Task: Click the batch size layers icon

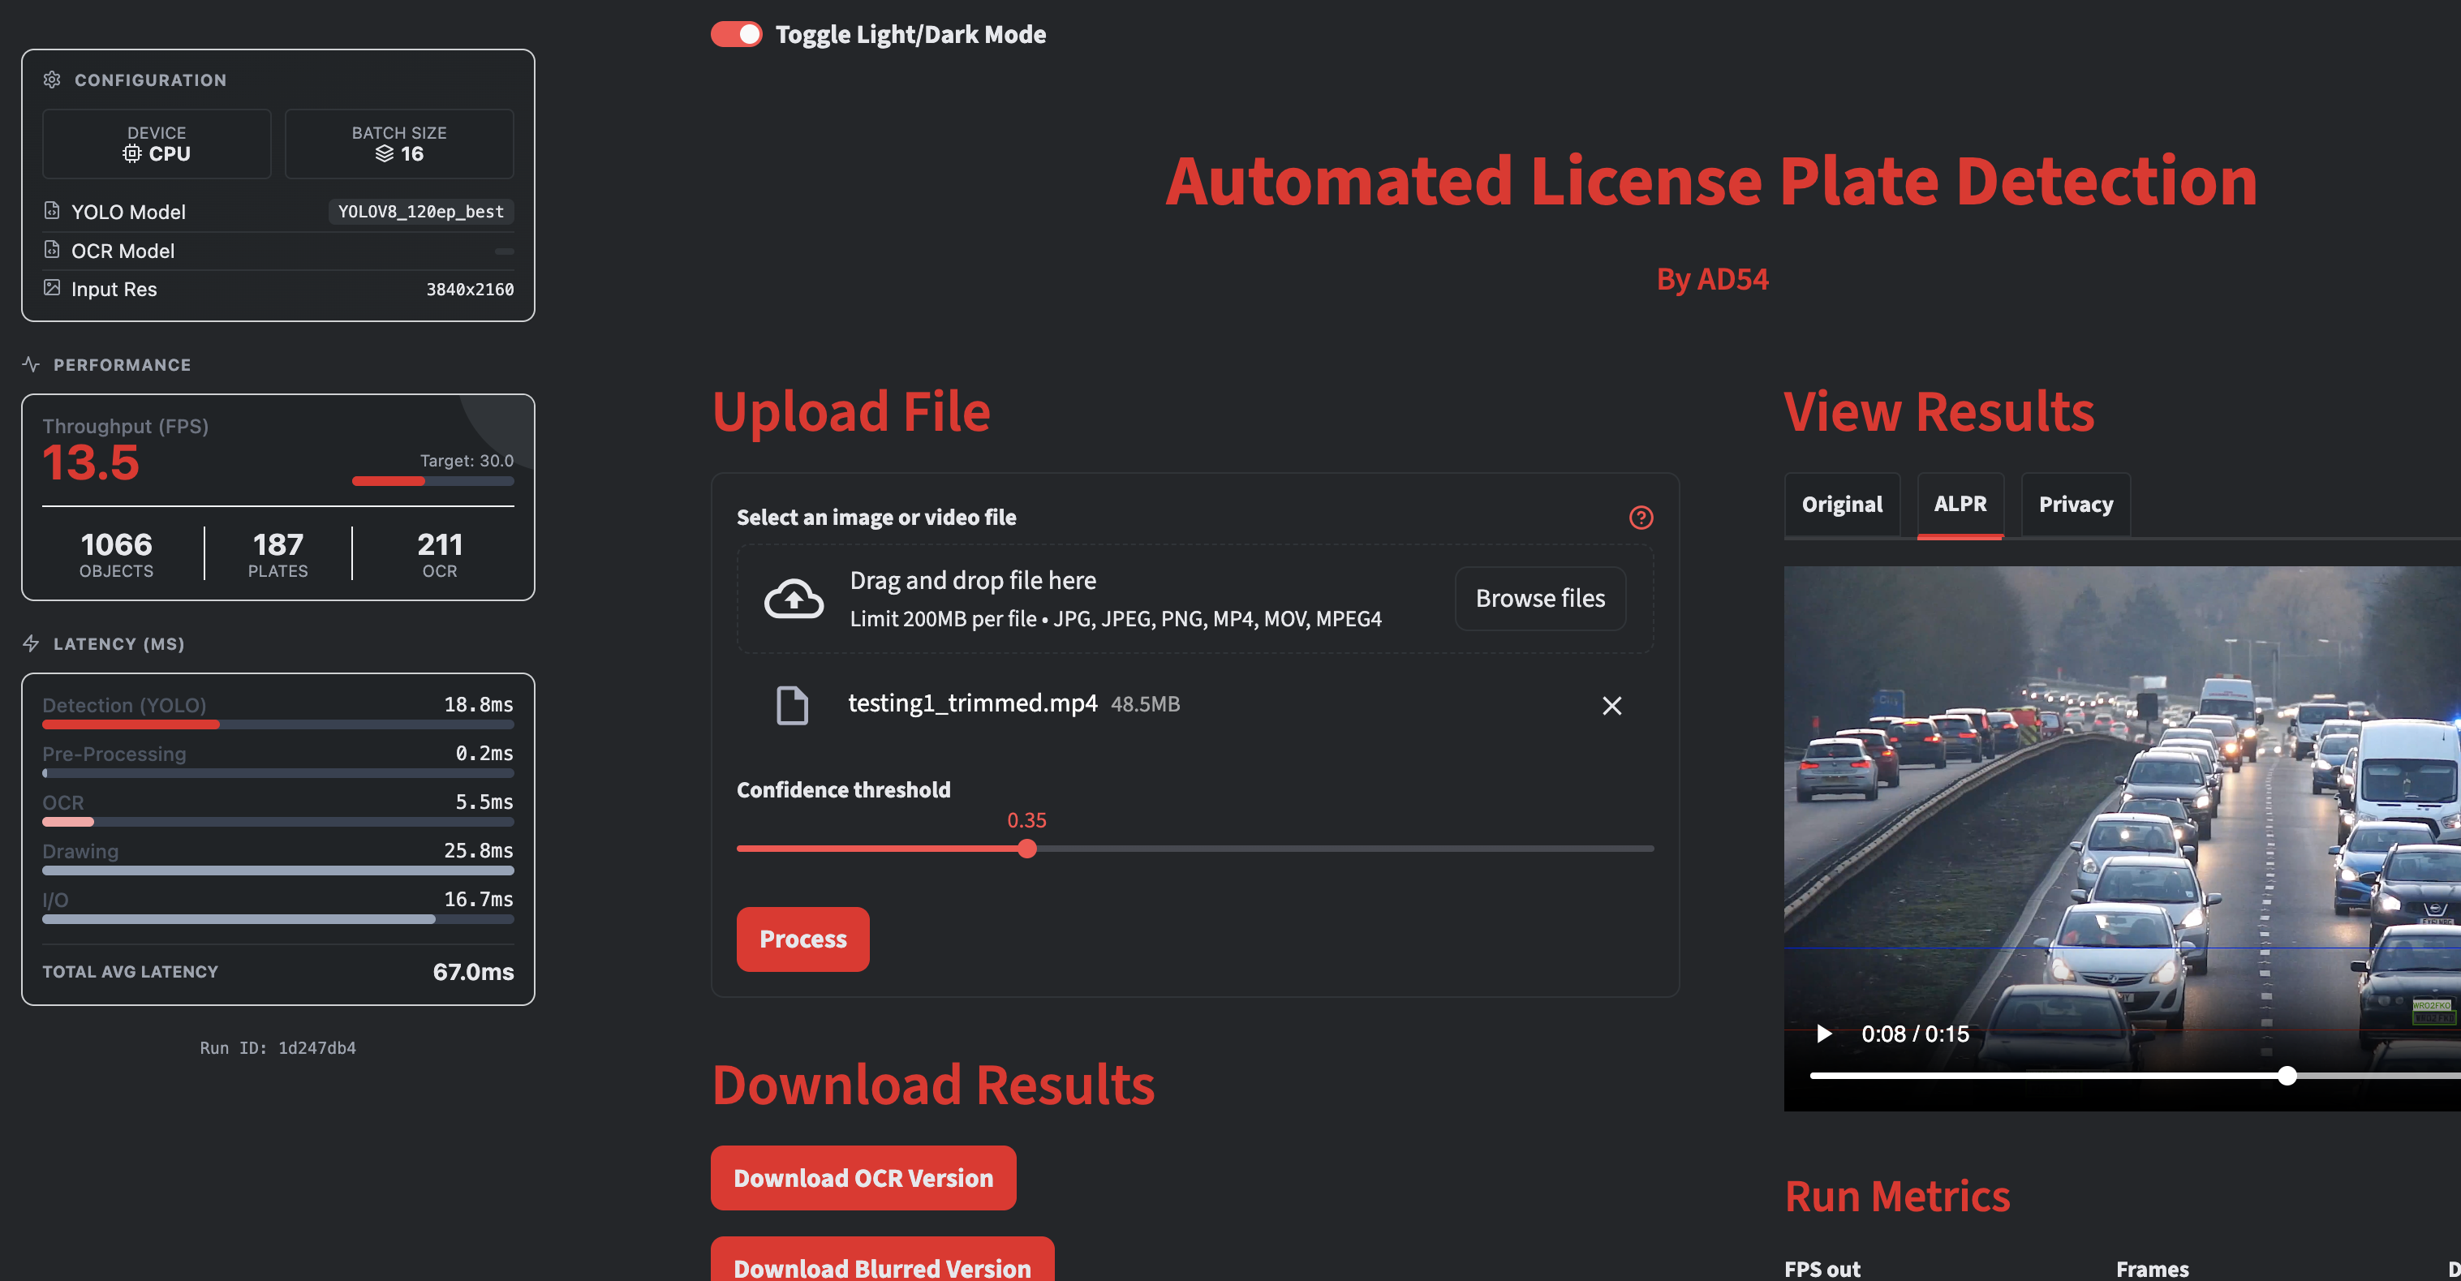Action: point(383,154)
